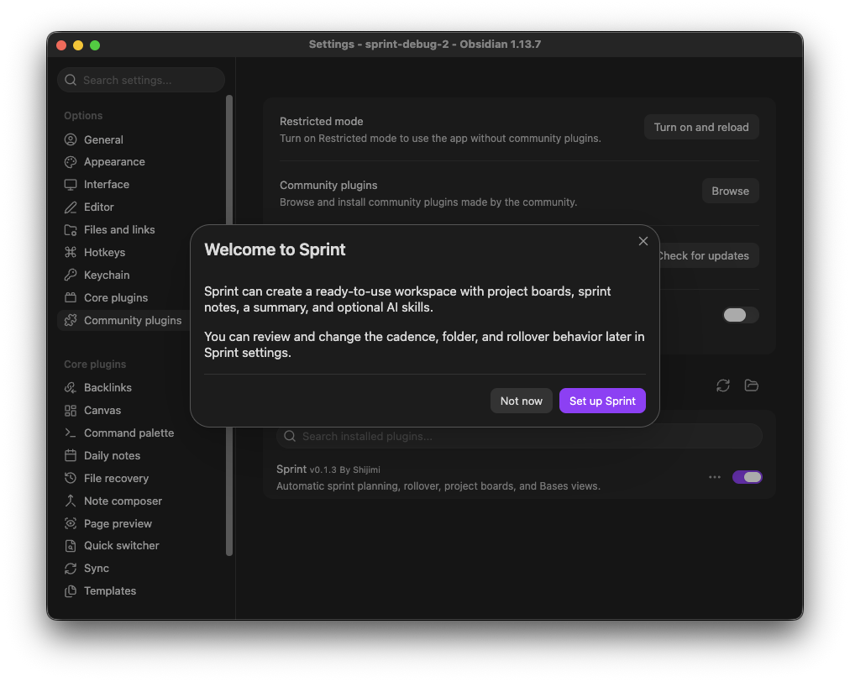The width and height of the screenshot is (850, 682).
Task: Click the Editor pencil icon
Action: point(71,207)
